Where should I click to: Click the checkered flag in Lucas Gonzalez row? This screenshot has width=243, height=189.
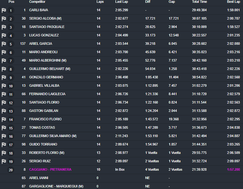[4, 35]
